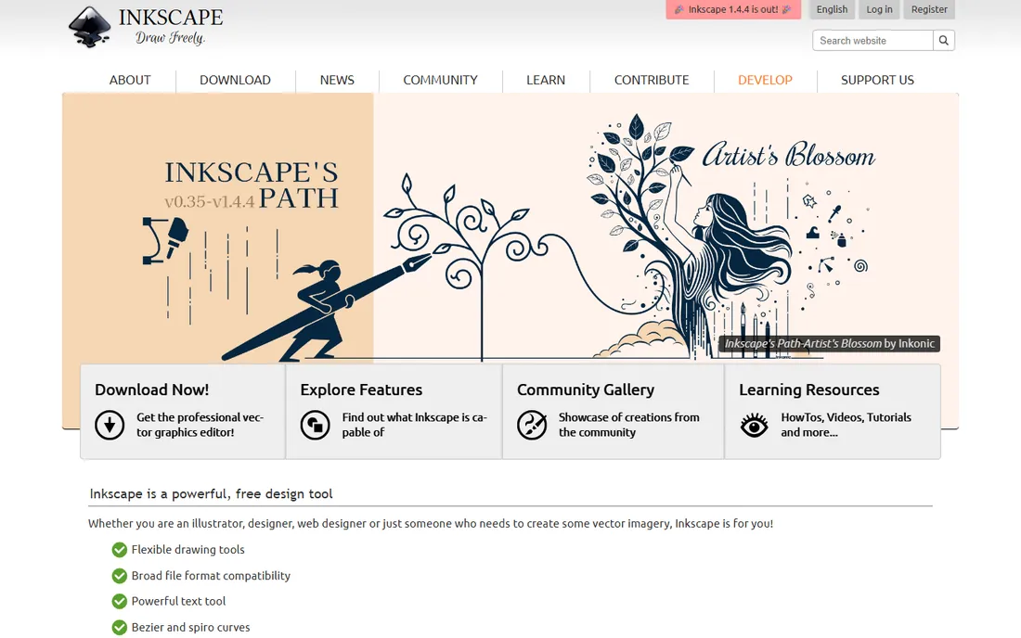Click the Explore Features overlapping shapes icon

[x=316, y=425]
